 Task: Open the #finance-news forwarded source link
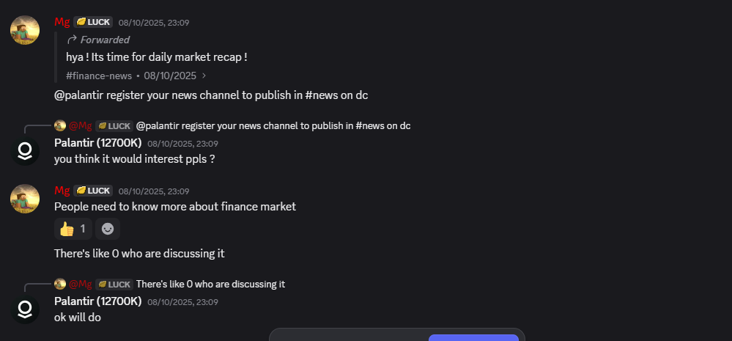click(x=99, y=76)
